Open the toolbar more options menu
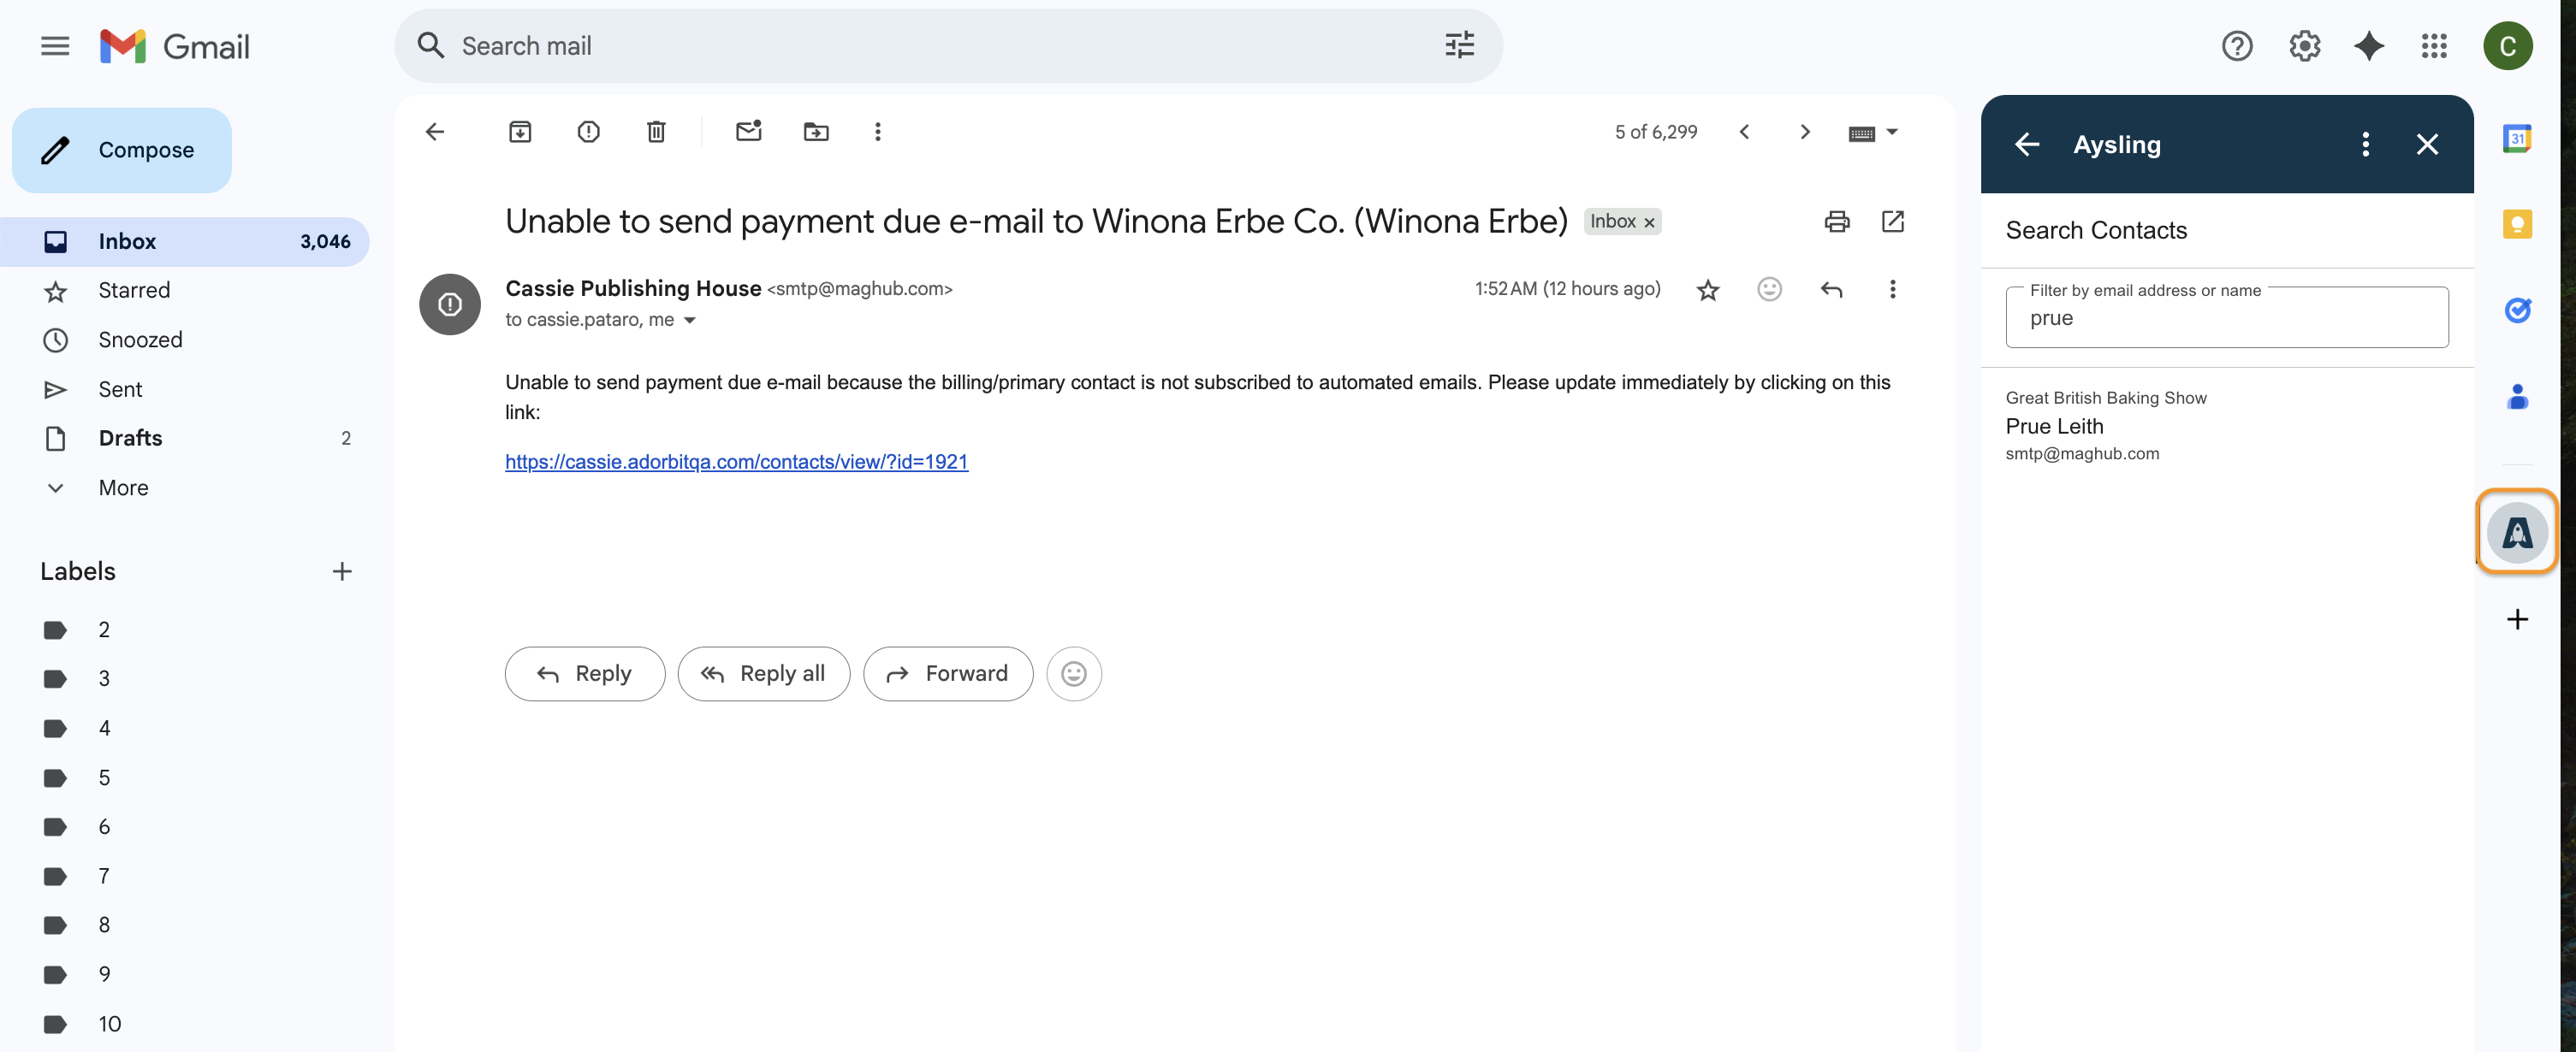This screenshot has width=2576, height=1052. [x=878, y=132]
